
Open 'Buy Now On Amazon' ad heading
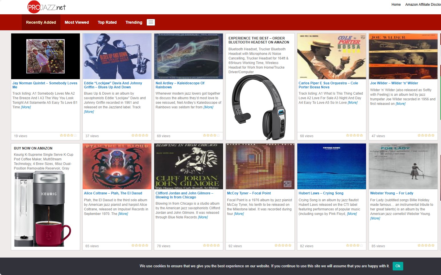33,148
